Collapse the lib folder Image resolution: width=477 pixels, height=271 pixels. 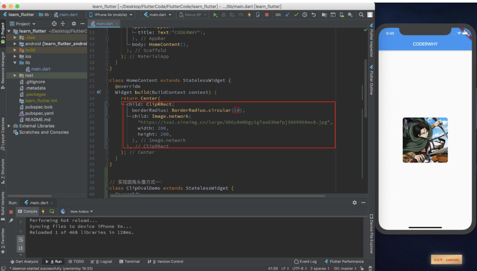coord(15,63)
